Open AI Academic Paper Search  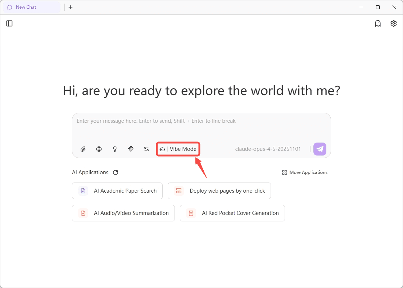pyautogui.click(x=117, y=191)
